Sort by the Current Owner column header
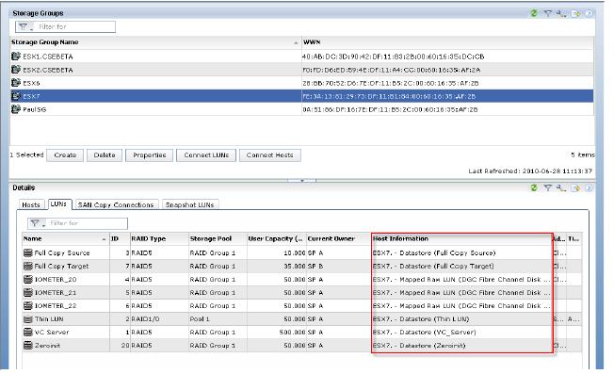614x374 pixels. click(339, 238)
